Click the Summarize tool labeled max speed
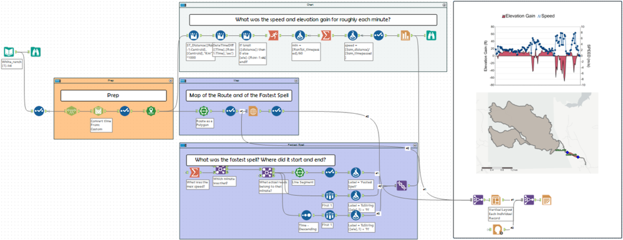Image resolution: width=623 pixels, height=240 pixels. pyautogui.click(x=195, y=172)
